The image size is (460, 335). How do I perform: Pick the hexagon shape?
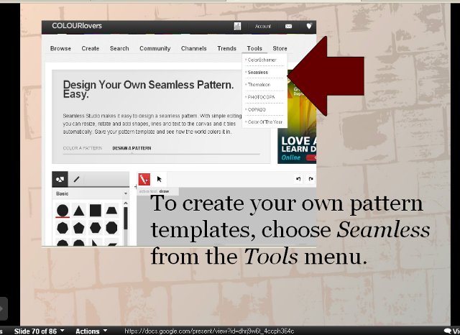click(x=96, y=228)
